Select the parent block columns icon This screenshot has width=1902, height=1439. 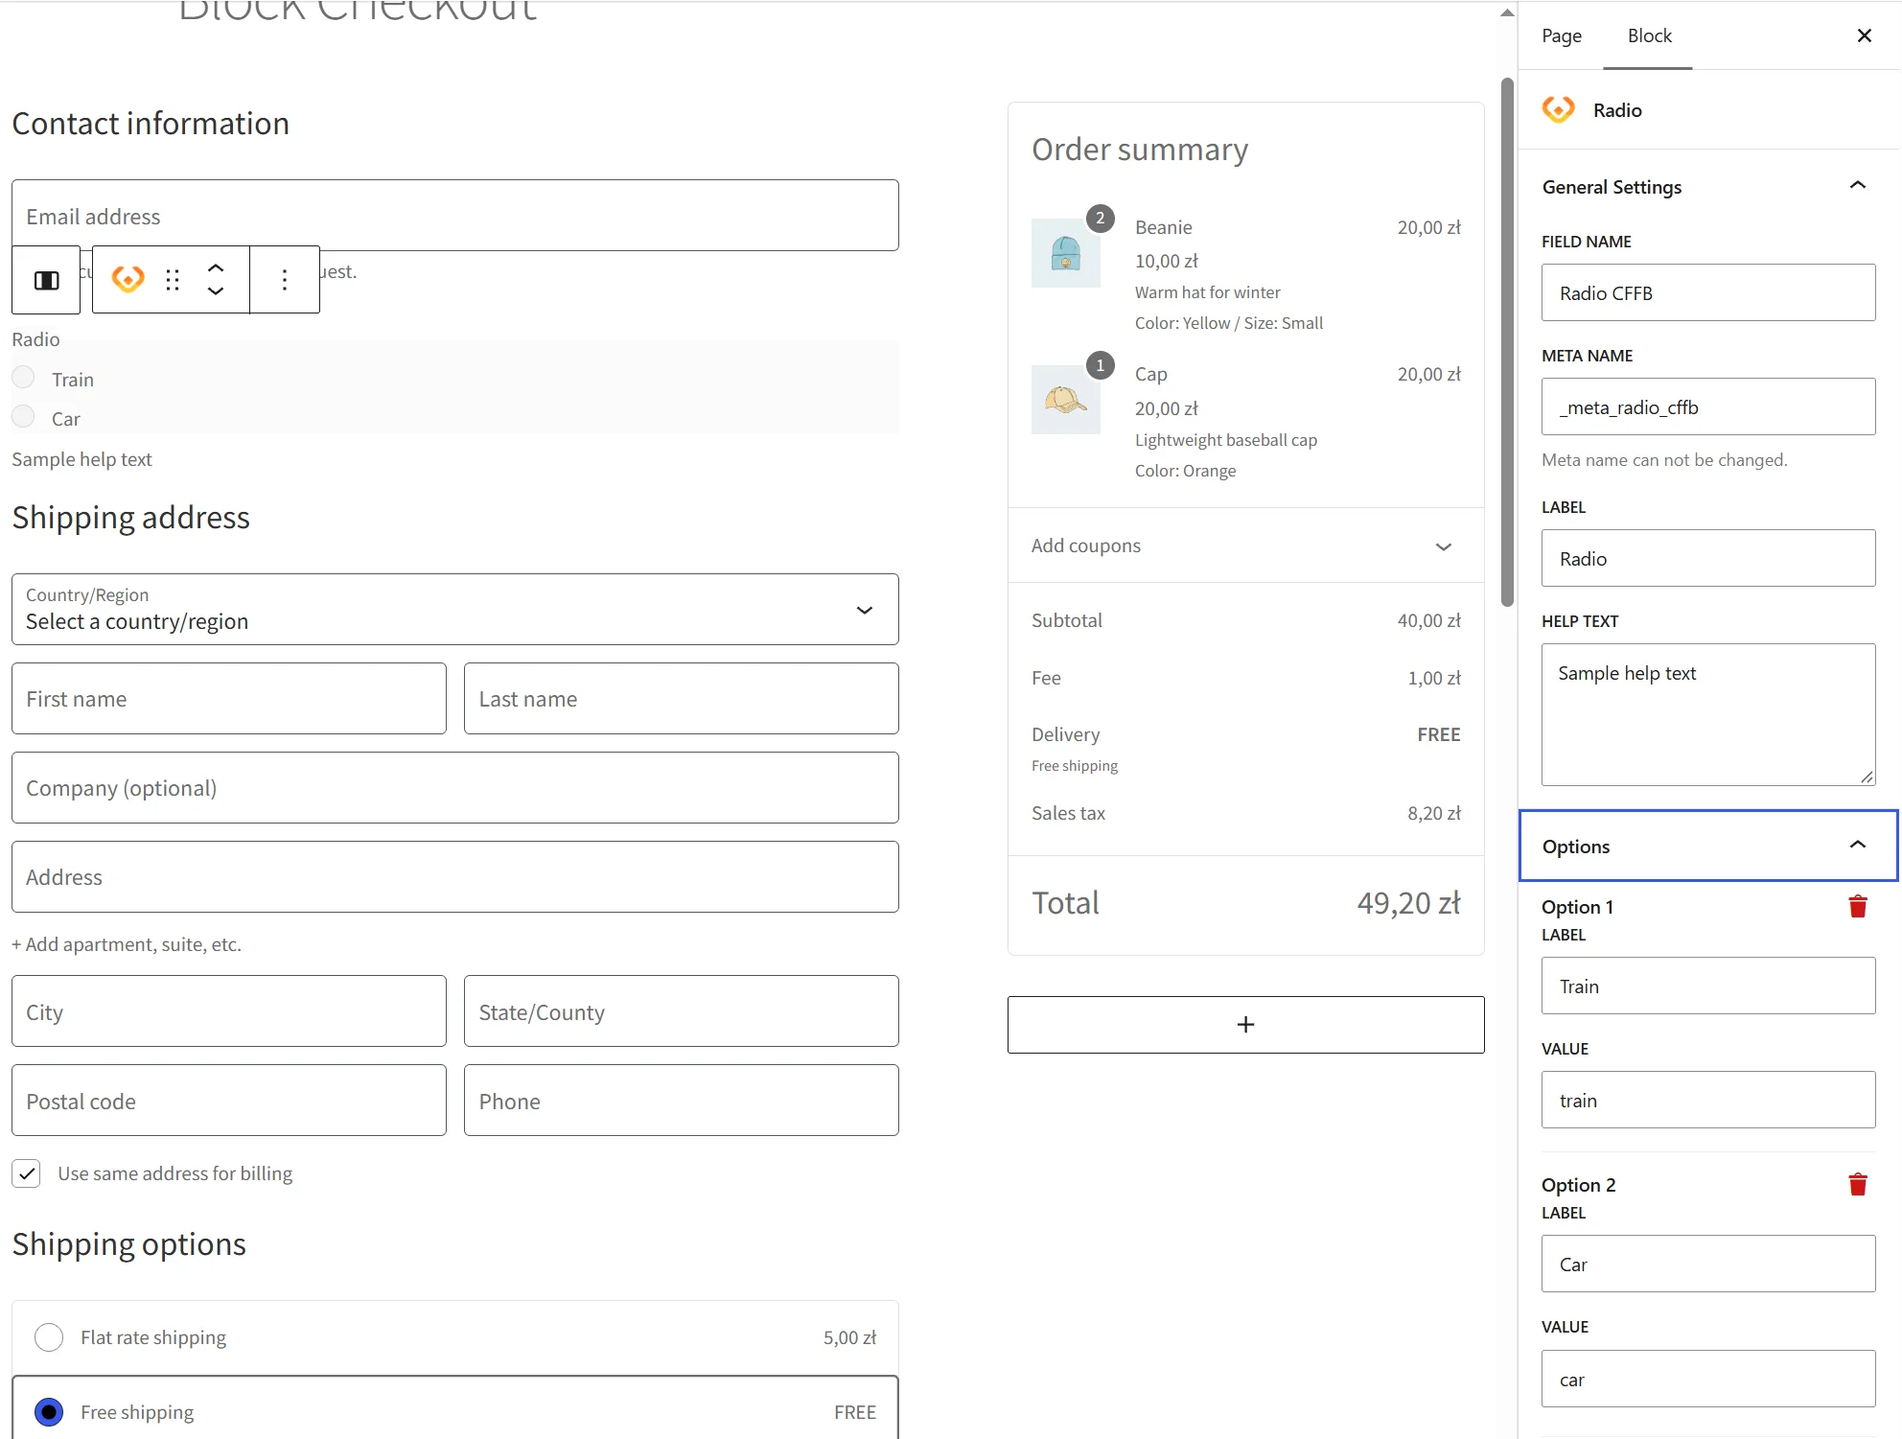coord(46,280)
